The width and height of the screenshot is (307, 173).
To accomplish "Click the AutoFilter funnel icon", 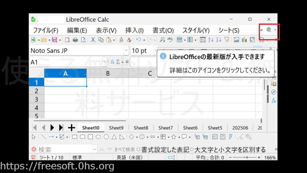I will pyautogui.click(x=226, y=40).
